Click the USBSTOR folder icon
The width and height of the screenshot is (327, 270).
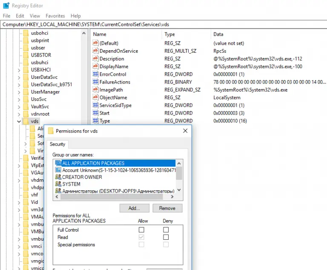tap(26, 55)
